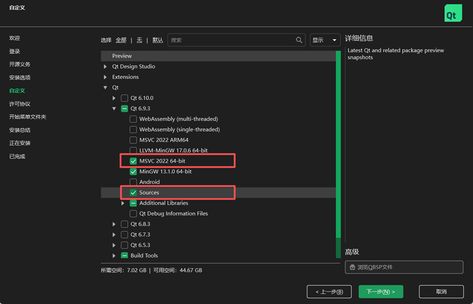Viewport: 473px width, 304px height.
Task: Enable the Android checkbox
Action: 133,182
